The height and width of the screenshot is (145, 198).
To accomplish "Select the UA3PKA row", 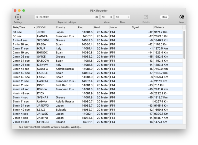I will (97, 81).
